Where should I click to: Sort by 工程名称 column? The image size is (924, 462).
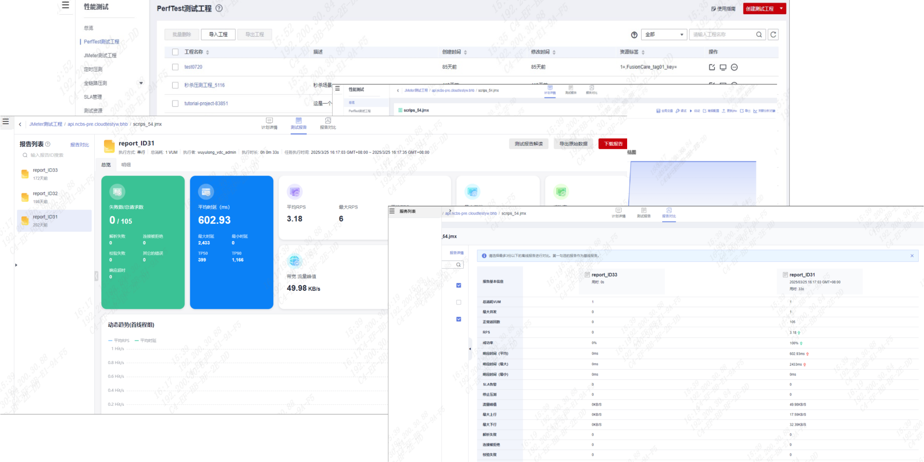coord(207,52)
